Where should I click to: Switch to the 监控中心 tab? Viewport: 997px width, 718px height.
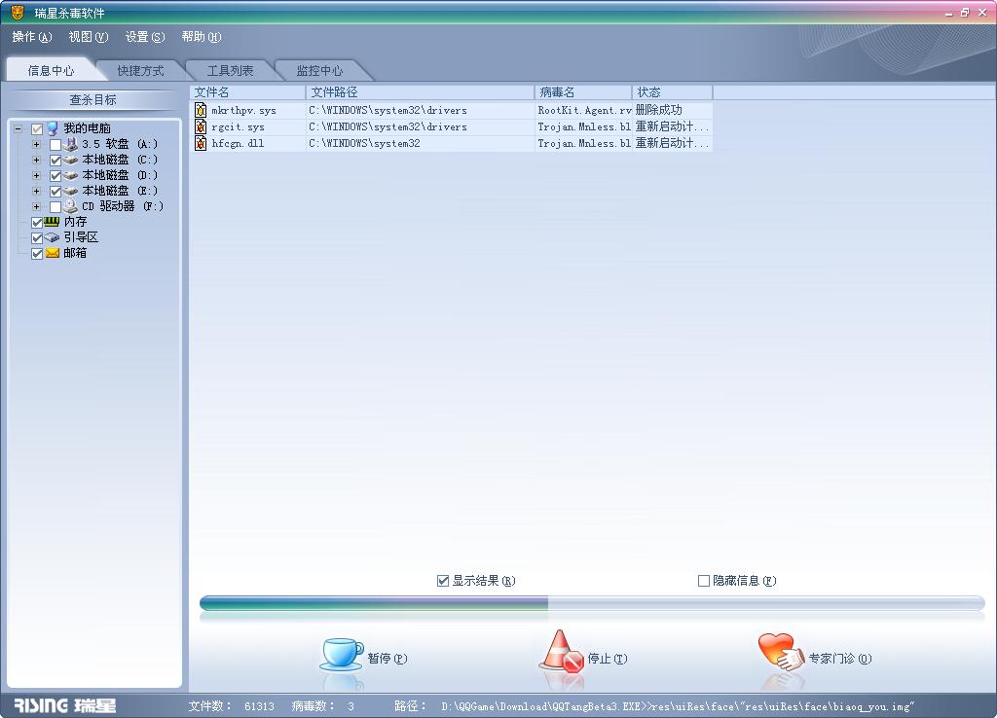[x=319, y=70]
